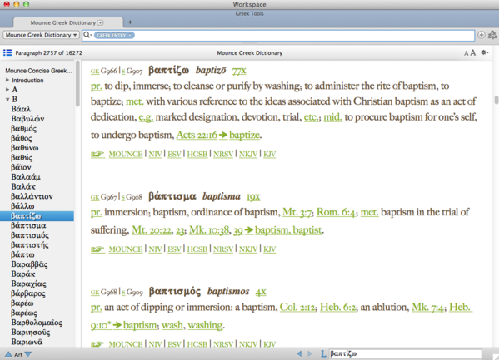Open Mt. 20:22 reference link
This screenshot has height=360, width=499.
point(152,230)
